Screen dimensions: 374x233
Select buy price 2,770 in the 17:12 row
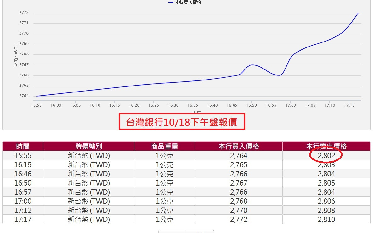tap(239, 210)
